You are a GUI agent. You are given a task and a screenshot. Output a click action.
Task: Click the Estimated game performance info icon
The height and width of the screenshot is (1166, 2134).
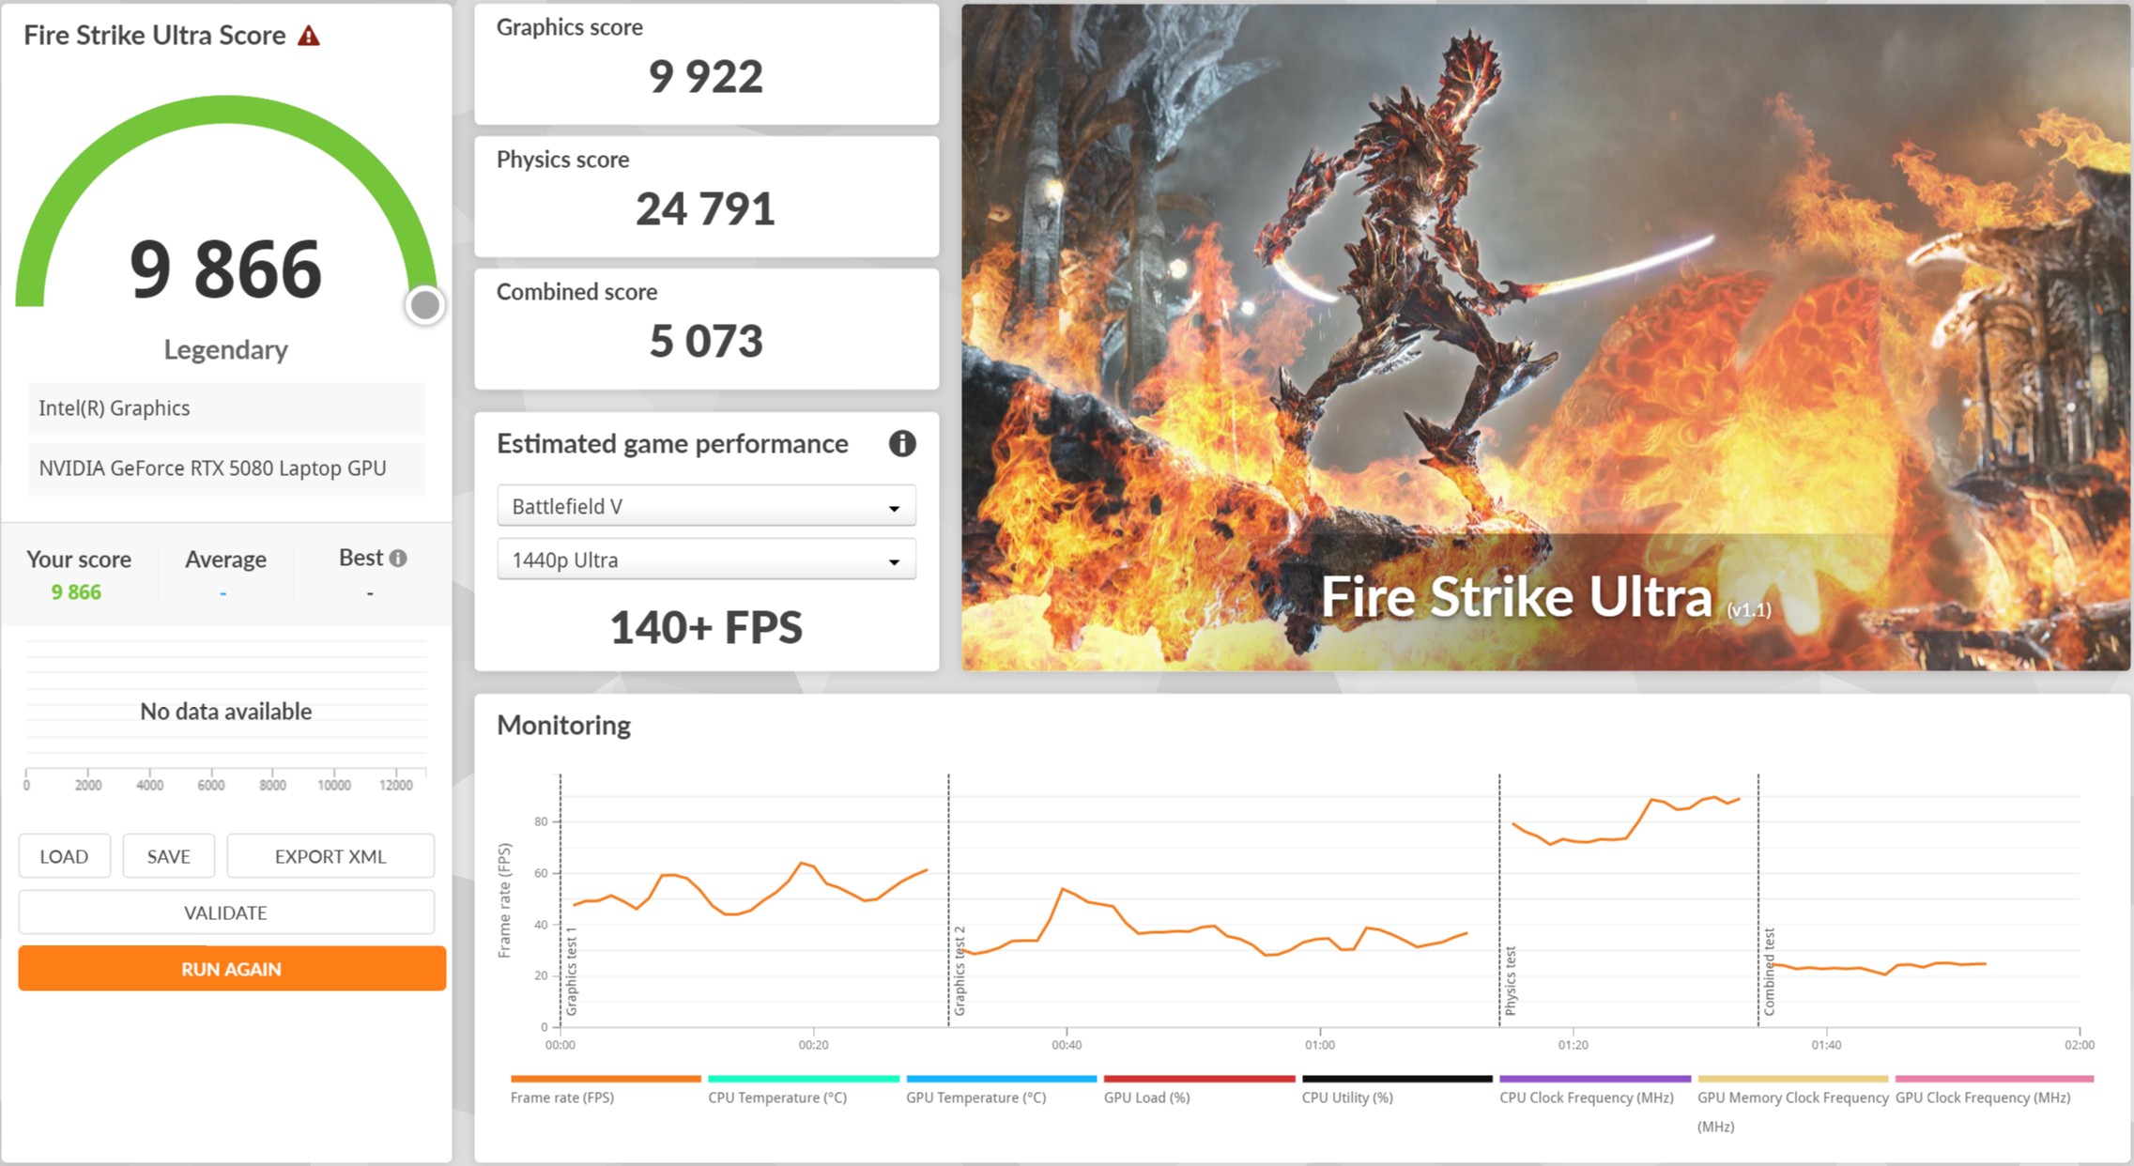(901, 444)
